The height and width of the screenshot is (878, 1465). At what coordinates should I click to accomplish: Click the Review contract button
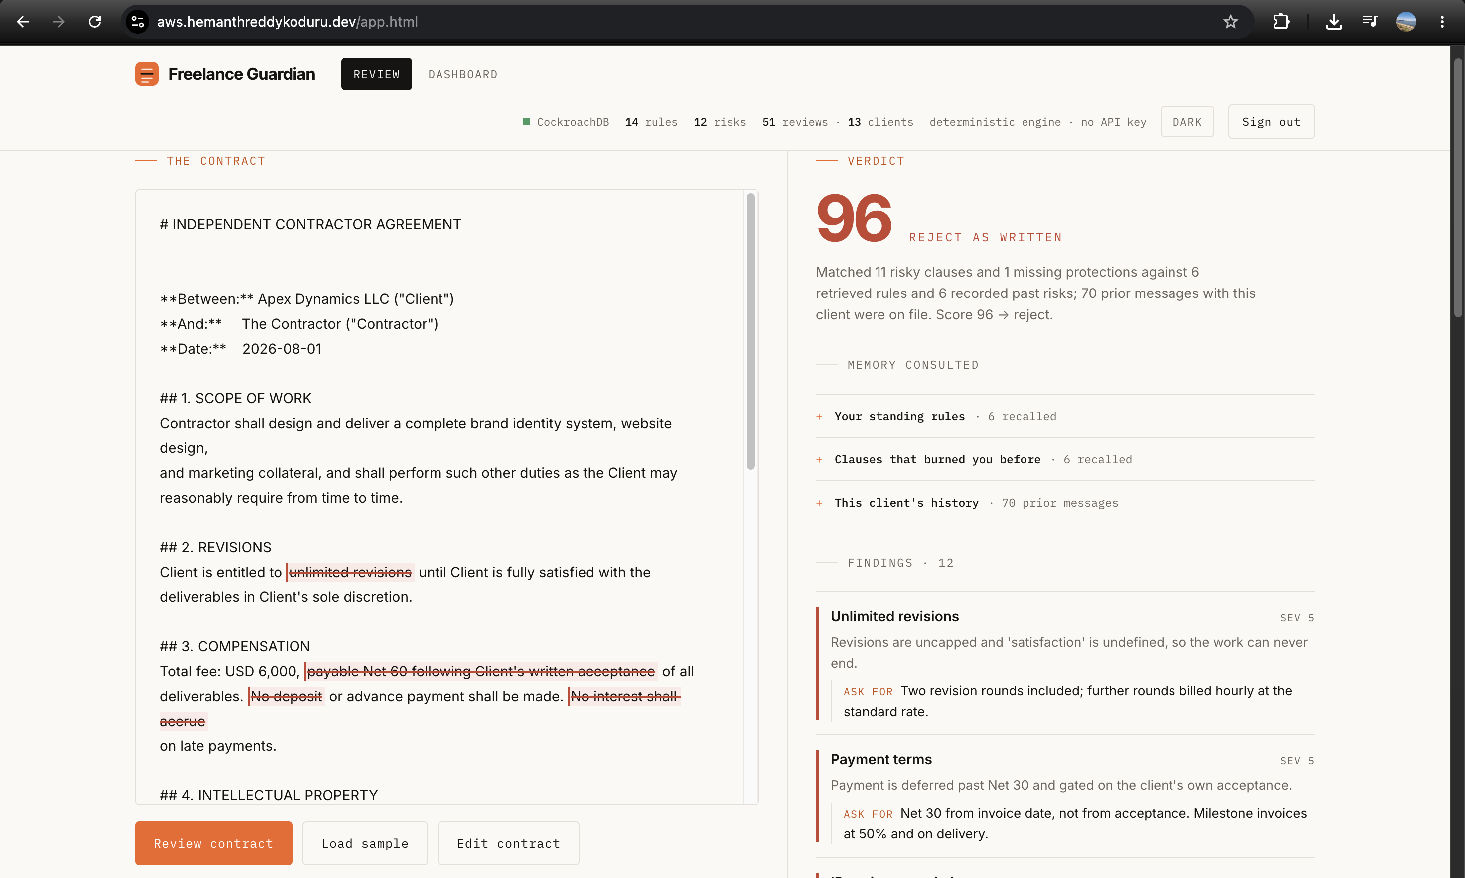coord(214,843)
